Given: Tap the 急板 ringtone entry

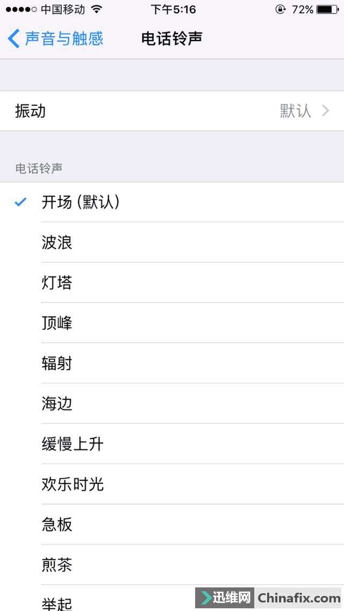Looking at the screenshot, I should (x=172, y=525).
